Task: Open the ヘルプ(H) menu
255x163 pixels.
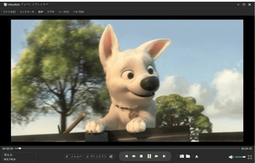Action: click(x=78, y=12)
